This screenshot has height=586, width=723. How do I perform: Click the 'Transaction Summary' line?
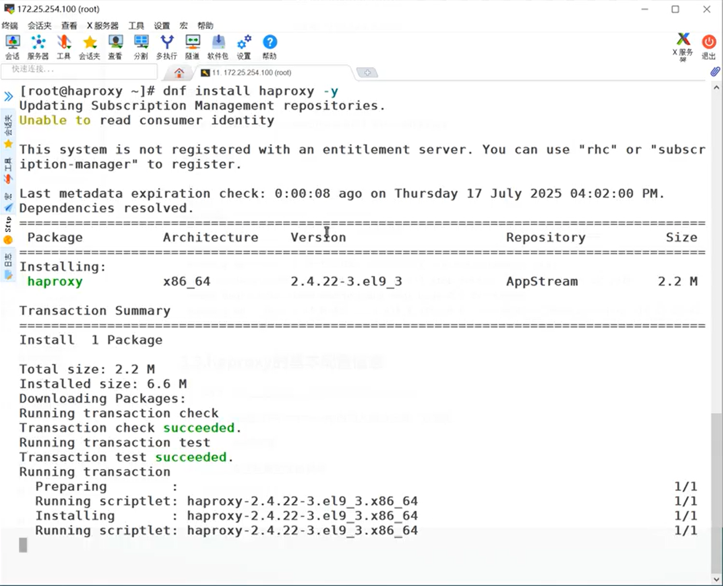click(x=95, y=311)
